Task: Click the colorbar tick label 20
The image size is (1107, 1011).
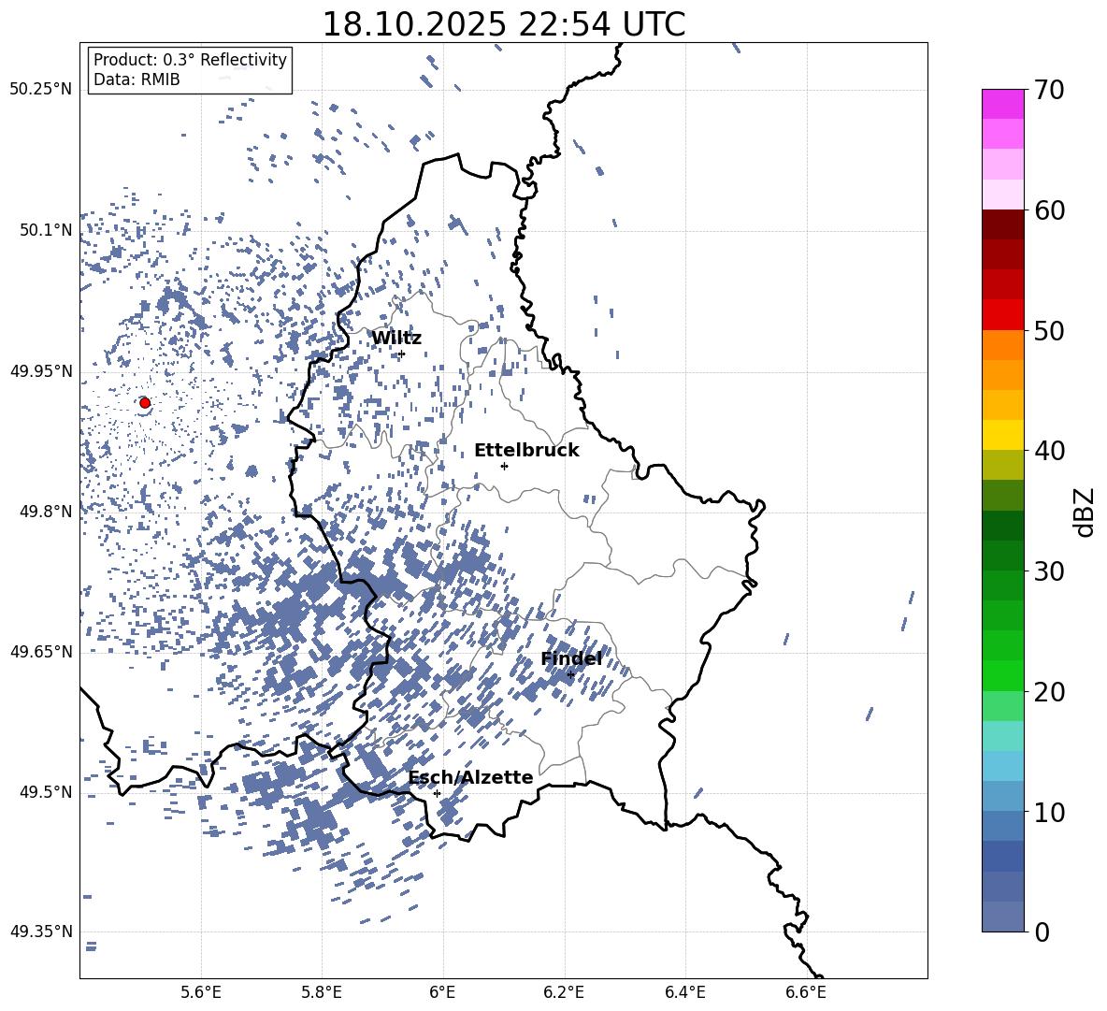Action: [x=1049, y=692]
